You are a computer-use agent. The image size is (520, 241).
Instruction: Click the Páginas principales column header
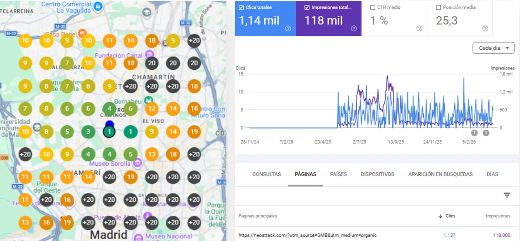258,216
